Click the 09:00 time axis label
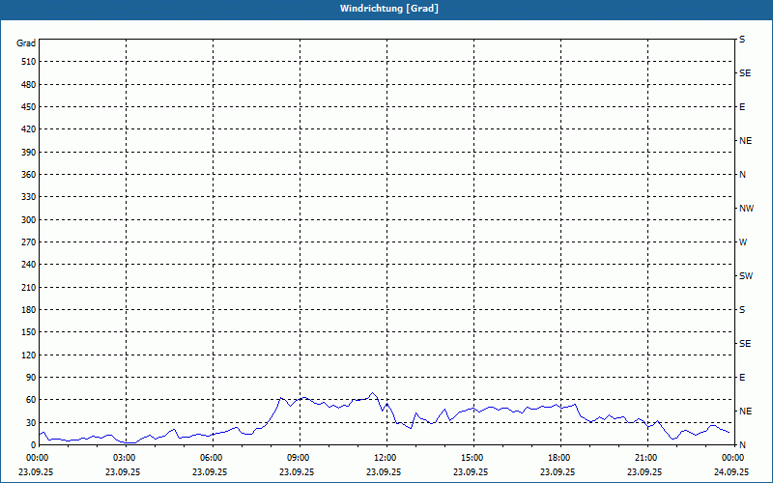773x483 pixels. click(x=298, y=458)
